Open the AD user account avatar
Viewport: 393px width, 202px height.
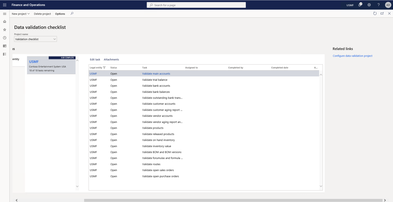pyautogui.click(x=388, y=5)
